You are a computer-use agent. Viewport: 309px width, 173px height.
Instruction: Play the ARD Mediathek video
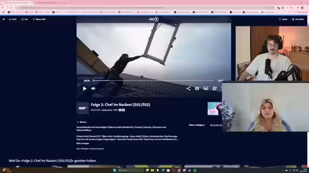click(x=84, y=88)
